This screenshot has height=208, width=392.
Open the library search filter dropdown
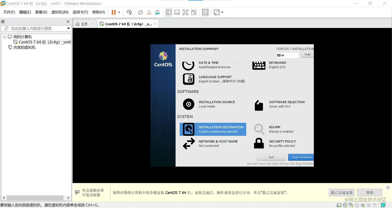point(68,28)
